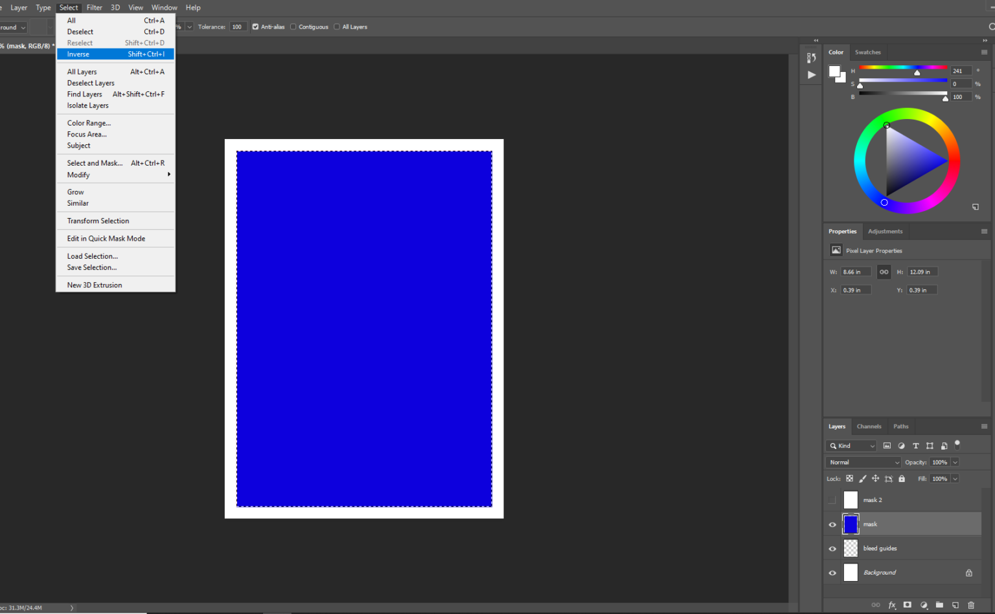Choose Inverse from the Select menu
The width and height of the screenshot is (995, 614).
tap(77, 54)
